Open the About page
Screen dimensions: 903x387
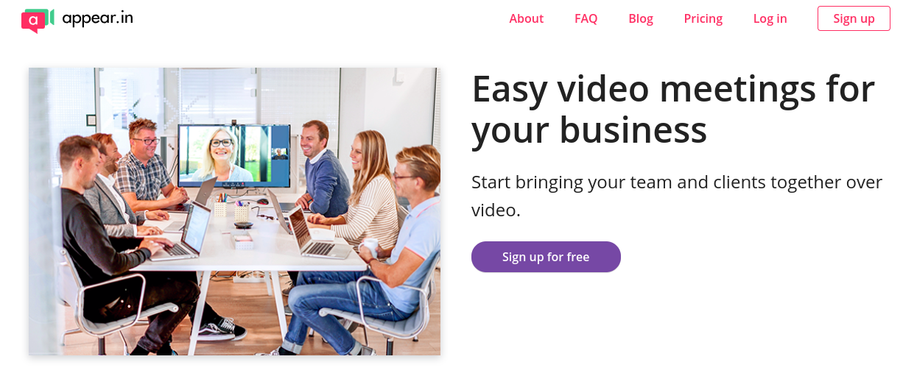pyautogui.click(x=526, y=18)
